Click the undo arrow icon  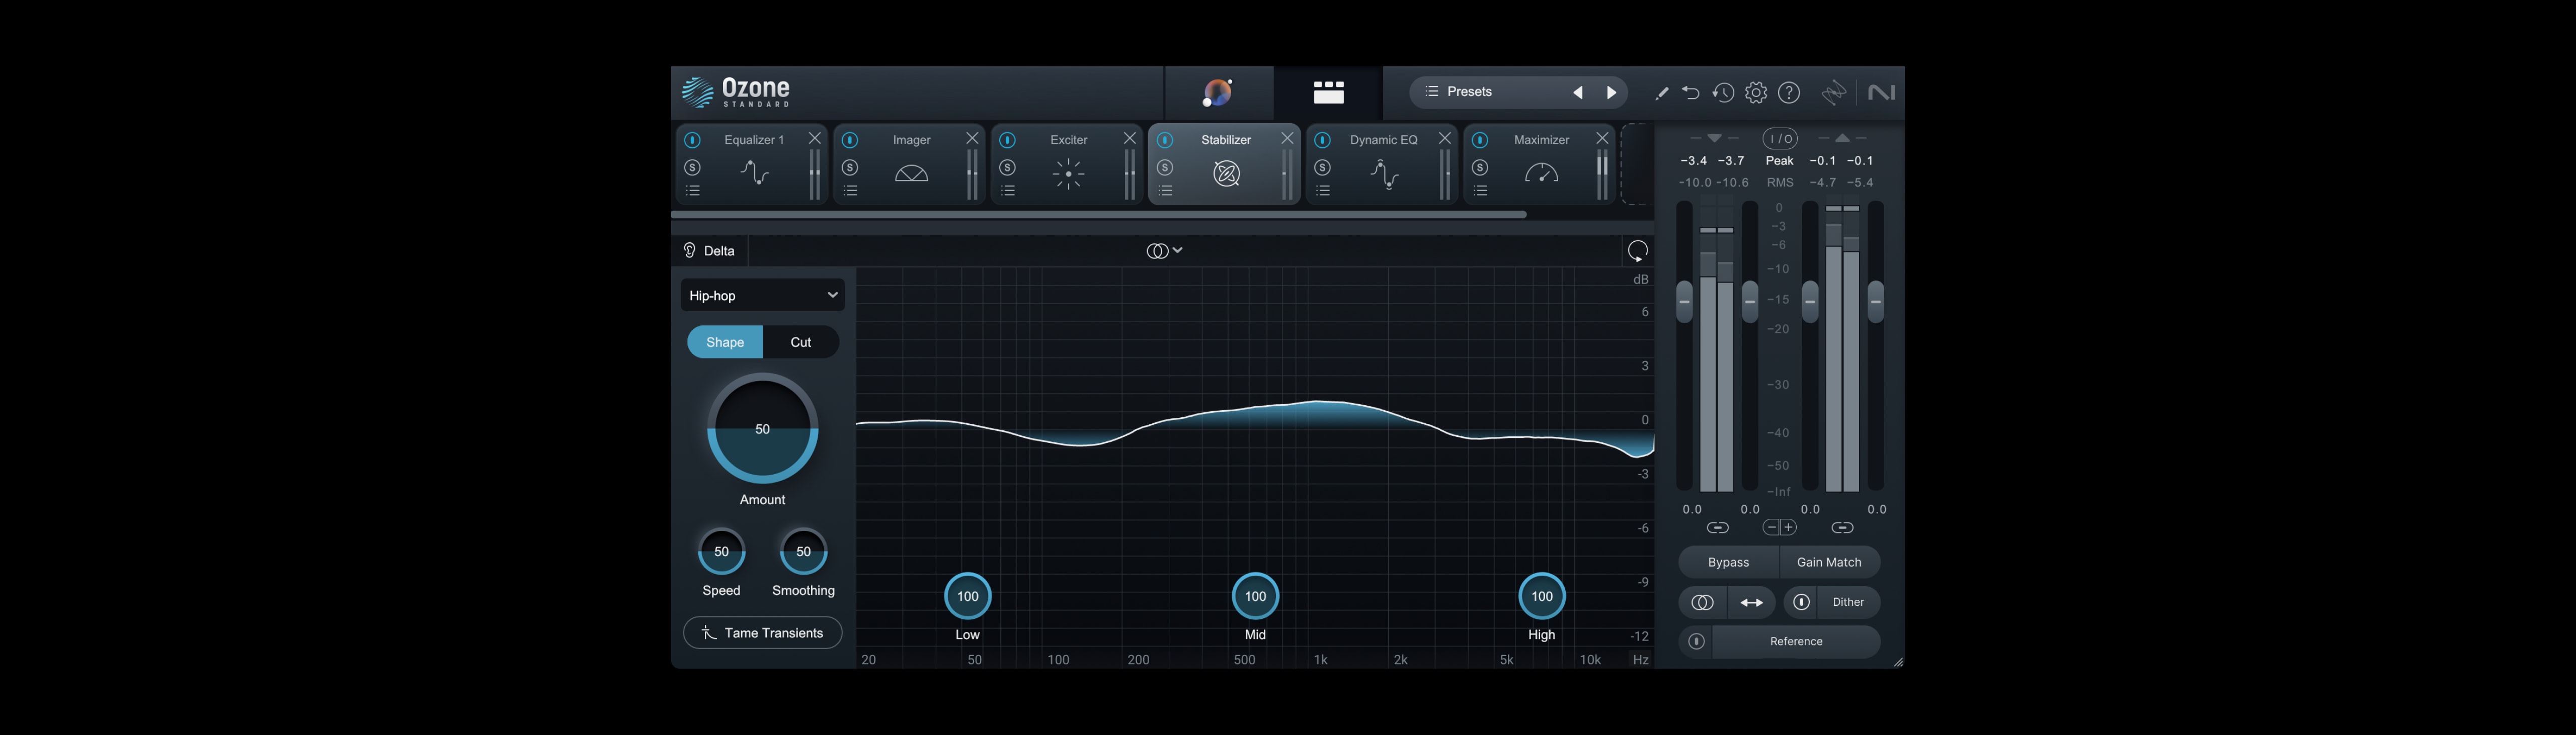(1690, 93)
